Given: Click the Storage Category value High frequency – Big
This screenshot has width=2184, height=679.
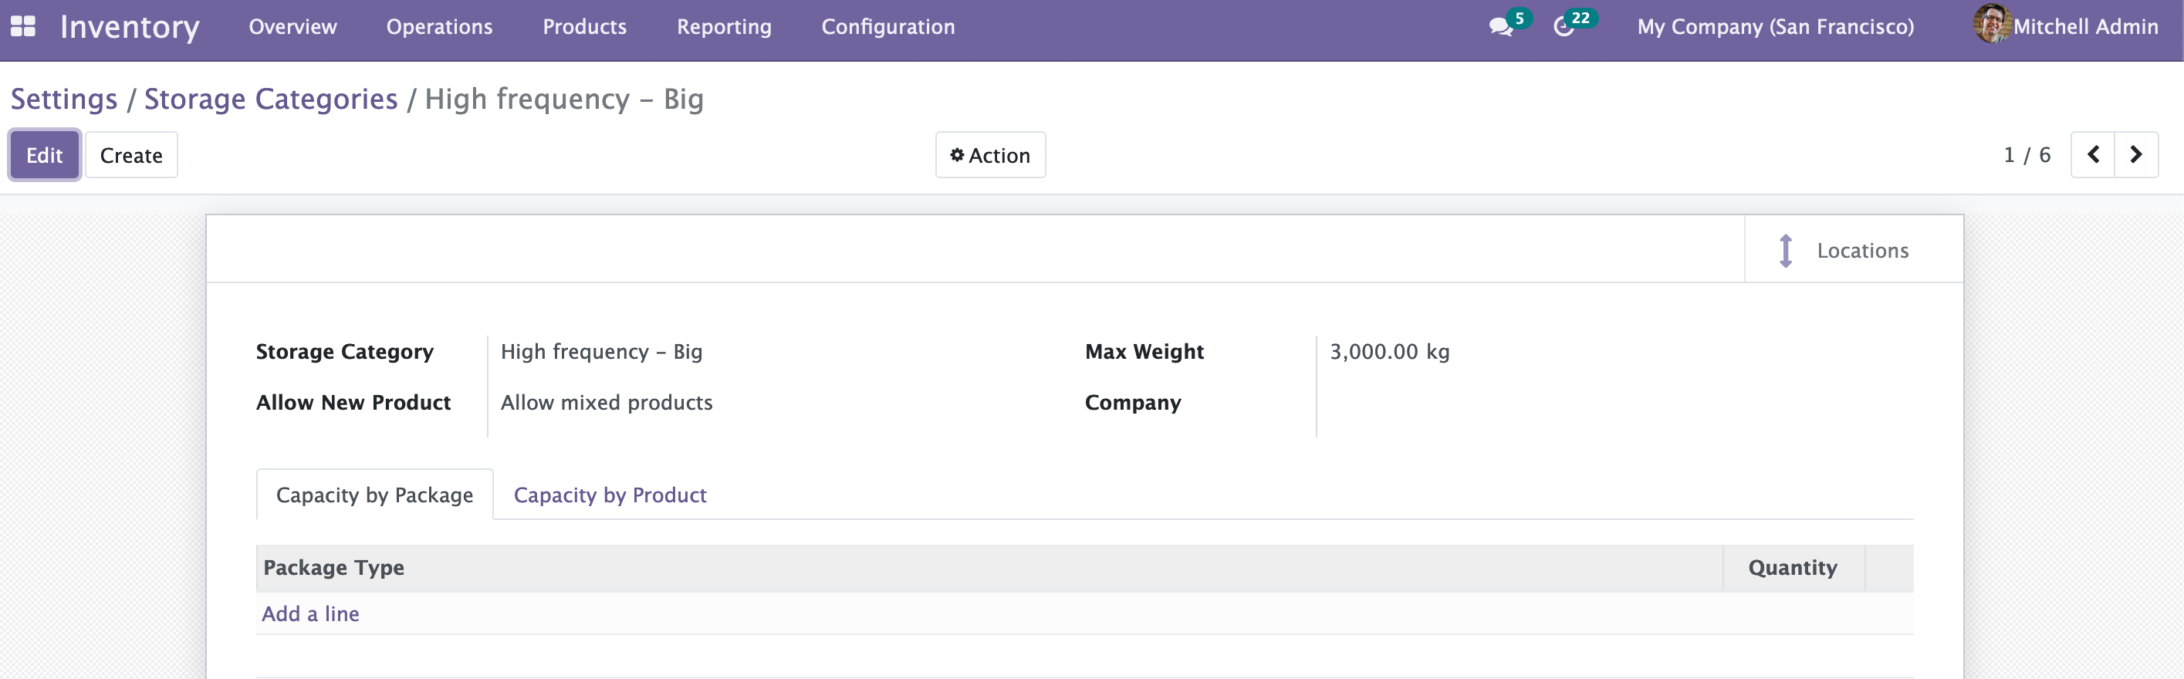Looking at the screenshot, I should click(x=601, y=352).
